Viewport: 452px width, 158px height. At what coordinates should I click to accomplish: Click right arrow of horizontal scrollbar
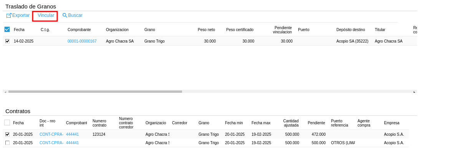pyautogui.click(x=414, y=92)
